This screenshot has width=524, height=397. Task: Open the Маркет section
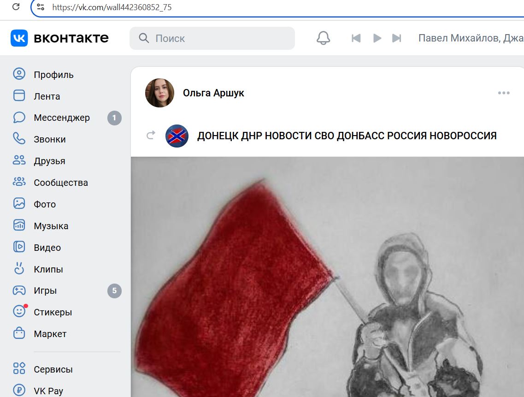coord(50,334)
